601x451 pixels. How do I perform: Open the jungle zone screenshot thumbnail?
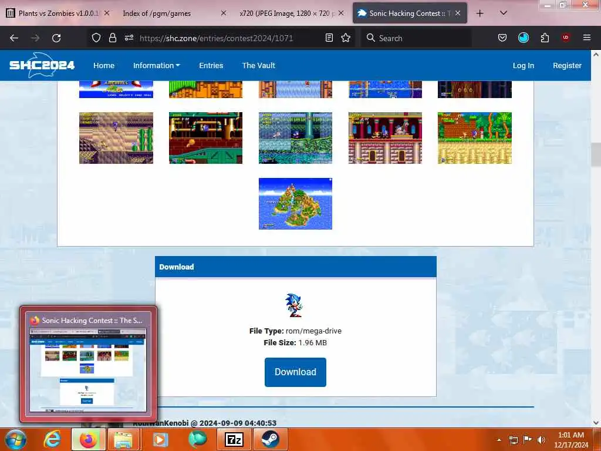[475, 138]
